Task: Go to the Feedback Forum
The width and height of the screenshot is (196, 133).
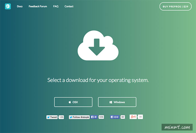Action: 38,6
